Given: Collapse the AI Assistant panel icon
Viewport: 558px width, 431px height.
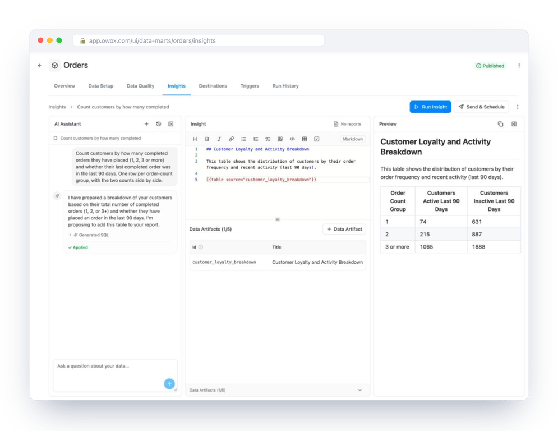Looking at the screenshot, I should 171,124.
